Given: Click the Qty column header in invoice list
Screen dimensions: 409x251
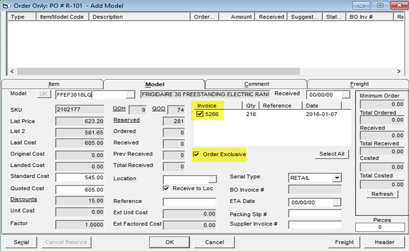Looking at the screenshot, I should click(x=251, y=106).
